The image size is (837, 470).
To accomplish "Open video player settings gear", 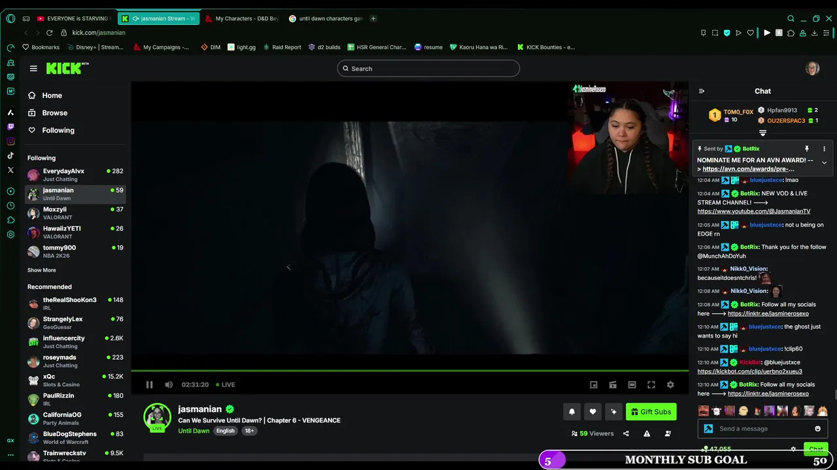I will [670, 384].
